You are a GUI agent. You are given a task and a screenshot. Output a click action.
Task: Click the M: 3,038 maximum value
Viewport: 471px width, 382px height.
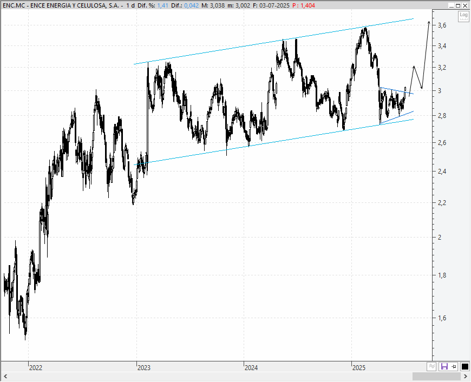pos(213,5)
